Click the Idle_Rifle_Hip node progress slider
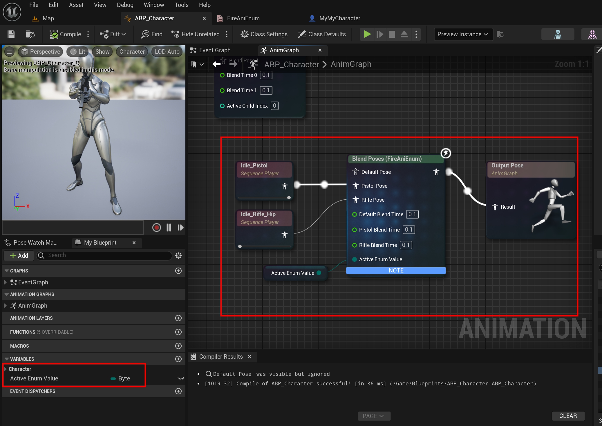 [x=264, y=246]
